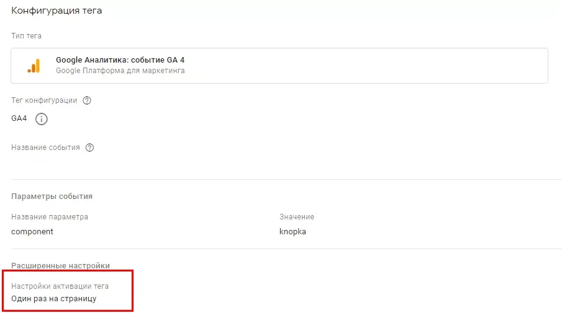The height and width of the screenshot is (313, 562).
Task: Expand the Расширенные настройки section
Action: pos(60,266)
